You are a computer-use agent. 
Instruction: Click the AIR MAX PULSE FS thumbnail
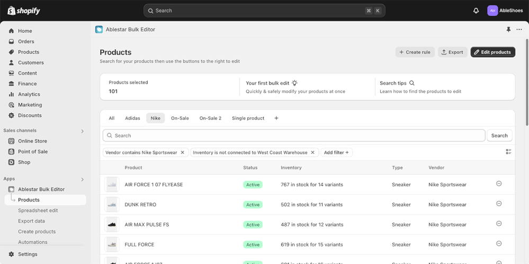(112, 224)
